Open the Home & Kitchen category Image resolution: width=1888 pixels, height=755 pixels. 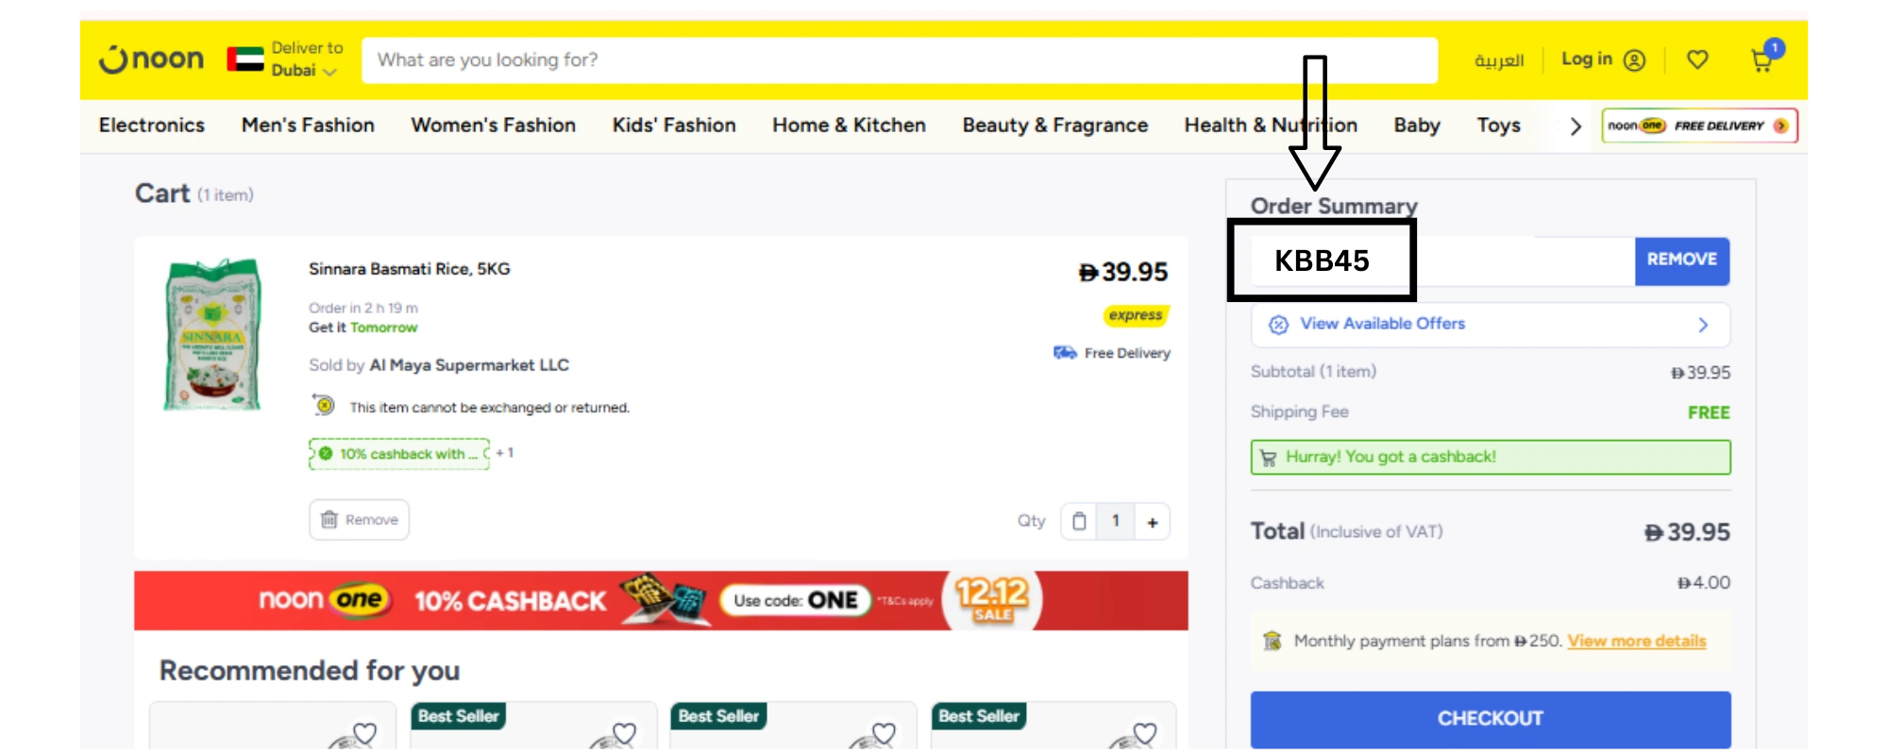[849, 126]
